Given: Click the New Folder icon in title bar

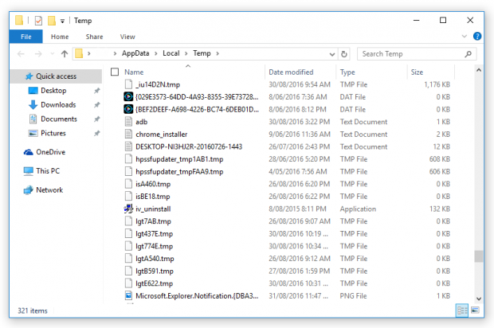Looking at the screenshot, I should click(x=51, y=20).
